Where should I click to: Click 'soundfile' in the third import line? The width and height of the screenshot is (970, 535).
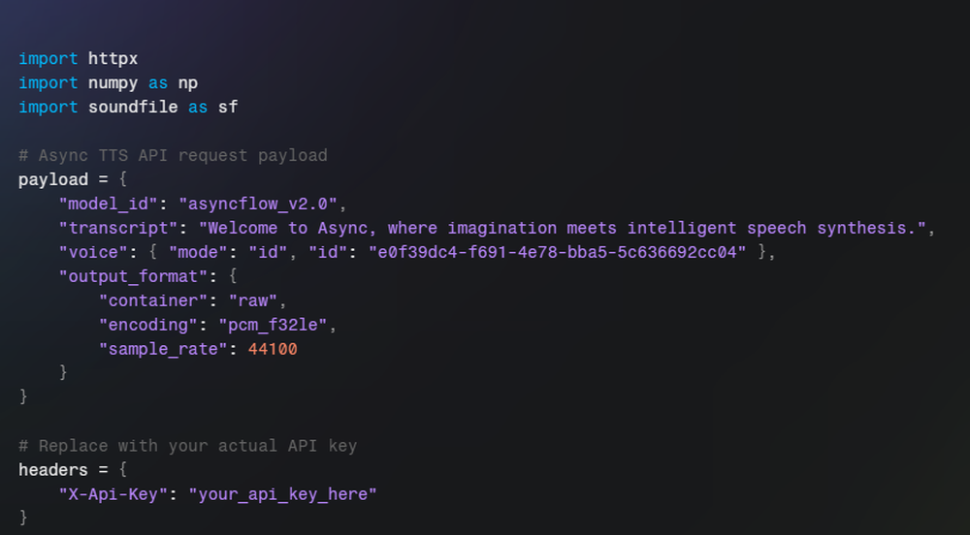click(133, 107)
